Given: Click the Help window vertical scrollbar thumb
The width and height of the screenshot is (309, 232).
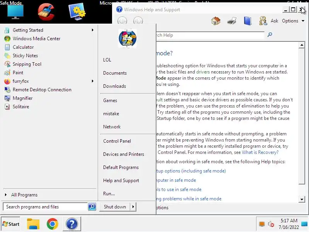Looking at the screenshot, I should click(302, 116).
